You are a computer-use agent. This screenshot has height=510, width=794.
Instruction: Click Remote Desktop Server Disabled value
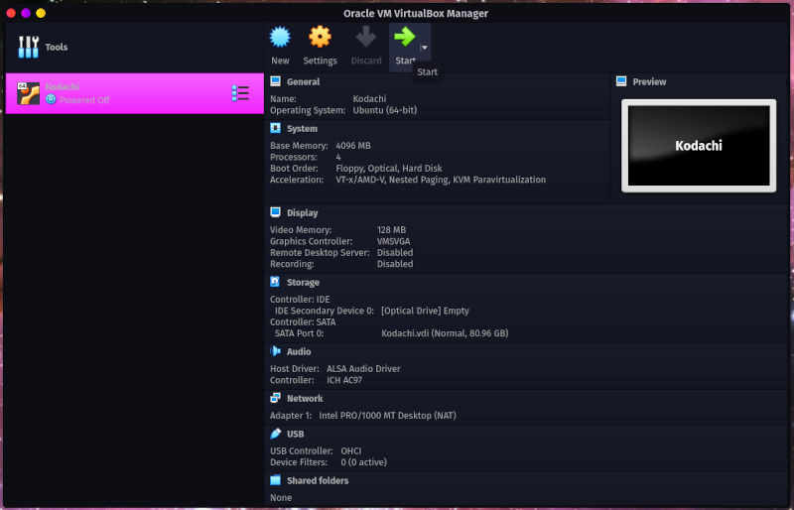tap(395, 252)
